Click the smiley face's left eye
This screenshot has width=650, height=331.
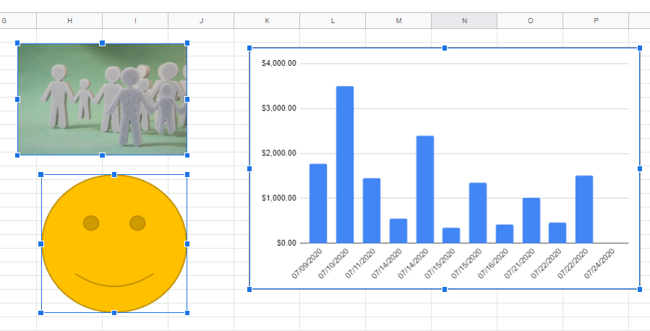pyautogui.click(x=91, y=223)
